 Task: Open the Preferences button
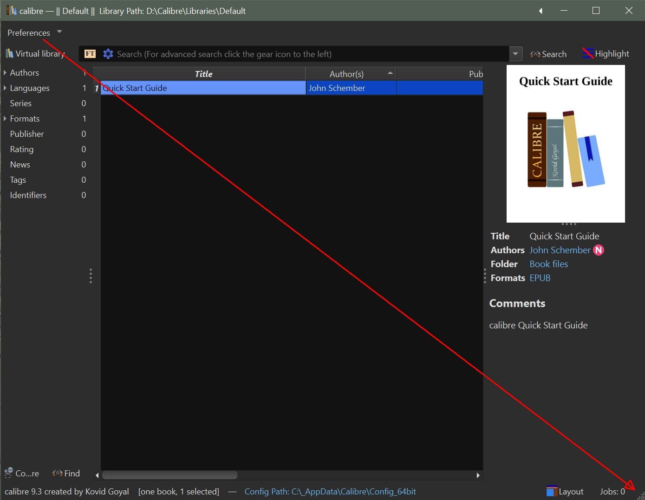coord(29,33)
